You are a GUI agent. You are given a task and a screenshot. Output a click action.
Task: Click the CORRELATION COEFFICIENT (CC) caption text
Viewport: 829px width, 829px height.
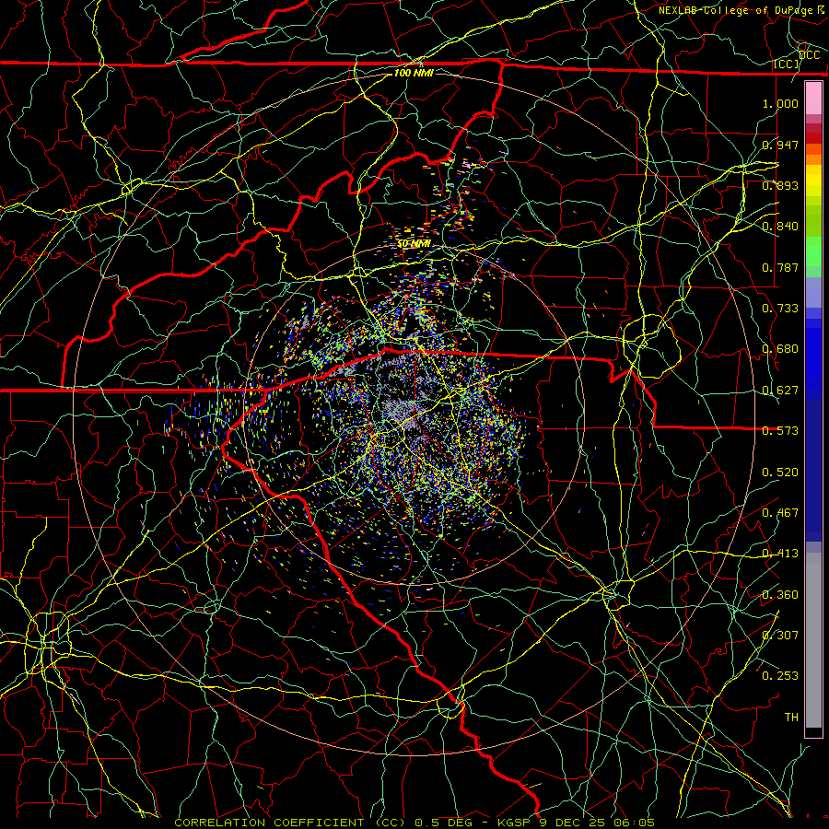[290, 823]
